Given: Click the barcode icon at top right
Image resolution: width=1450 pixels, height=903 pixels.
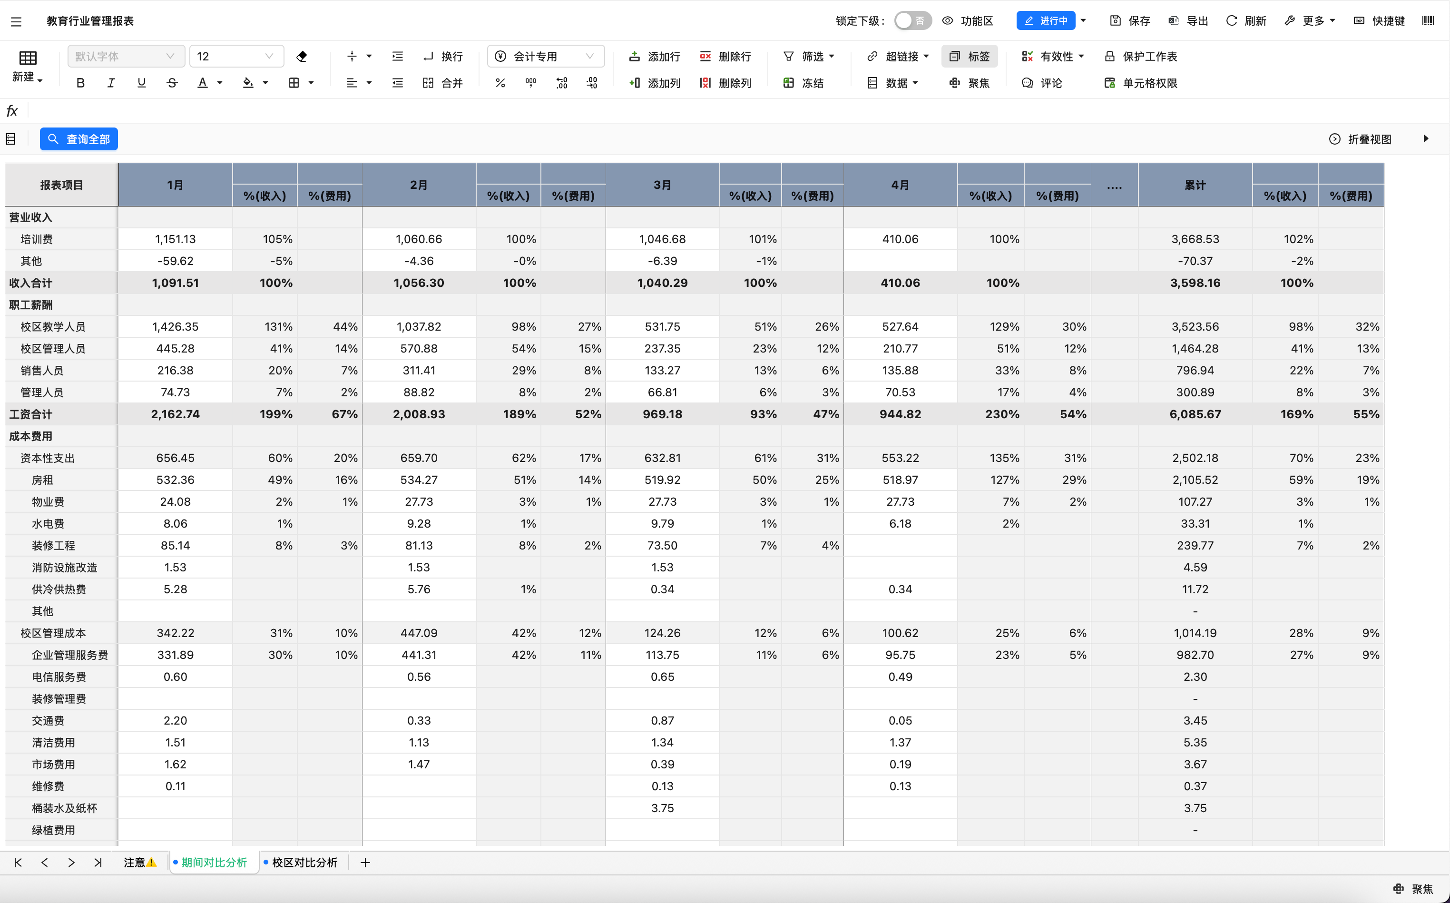Looking at the screenshot, I should coord(1428,21).
